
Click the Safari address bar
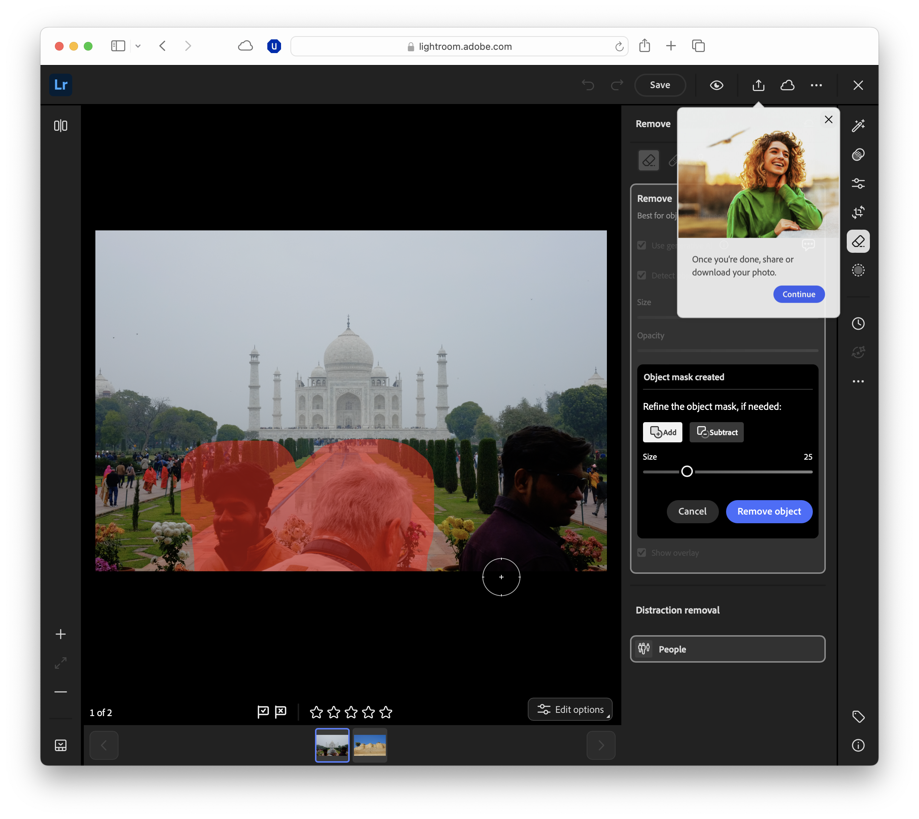459,46
